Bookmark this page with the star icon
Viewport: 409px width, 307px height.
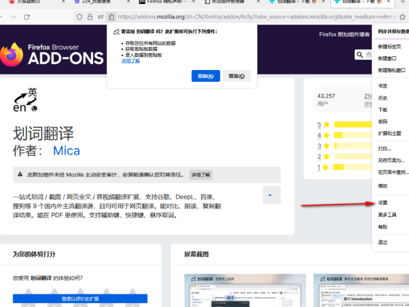click(x=403, y=17)
